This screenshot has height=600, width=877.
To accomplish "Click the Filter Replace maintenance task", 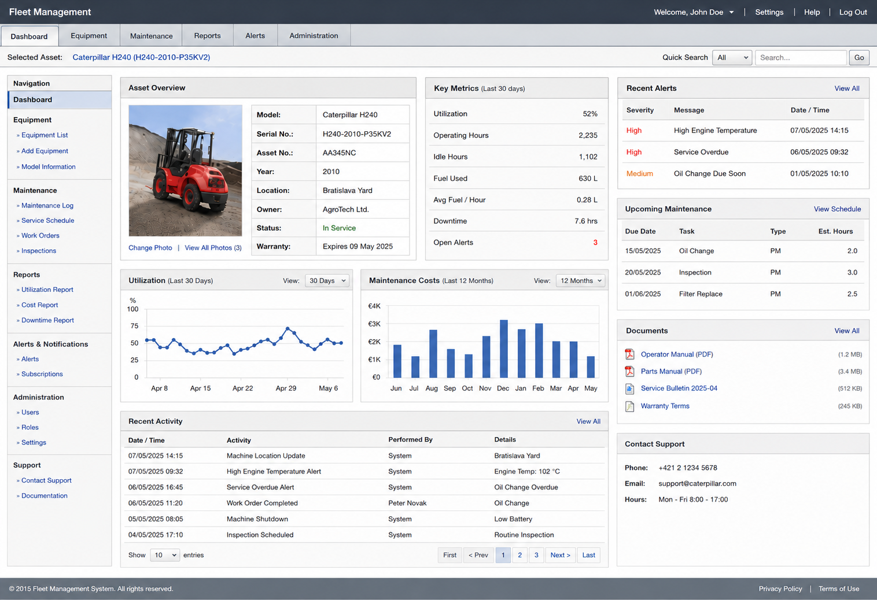I will (x=701, y=294).
